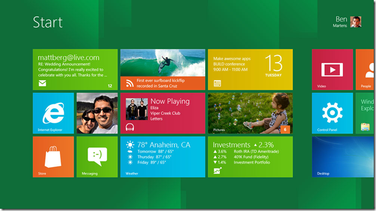The width and height of the screenshot is (376, 211).
Task: Open the Desktop tile
Action: point(343,157)
